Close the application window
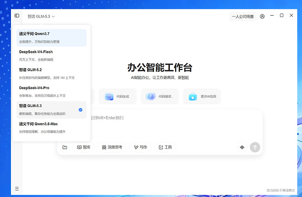Image resolution: width=302 pixels, height=197 pixels. (291, 15)
